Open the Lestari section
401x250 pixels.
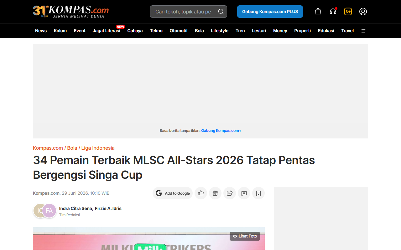(x=259, y=31)
